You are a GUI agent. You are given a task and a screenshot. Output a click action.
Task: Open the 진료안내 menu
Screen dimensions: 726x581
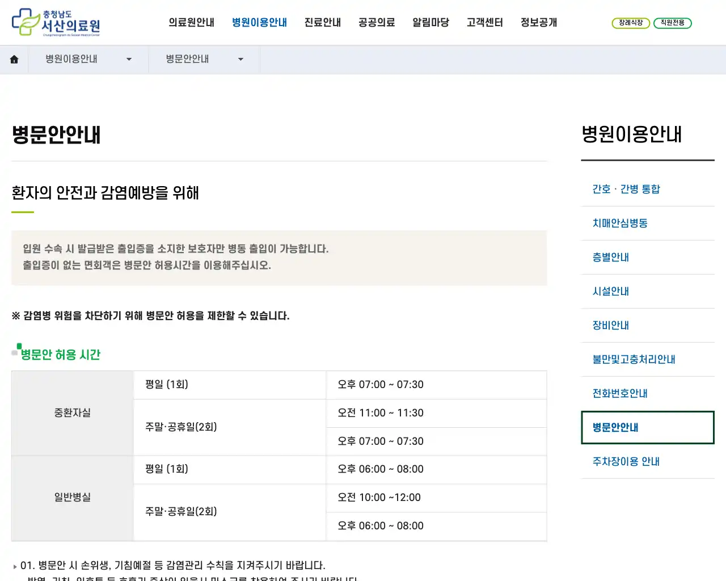tap(322, 22)
